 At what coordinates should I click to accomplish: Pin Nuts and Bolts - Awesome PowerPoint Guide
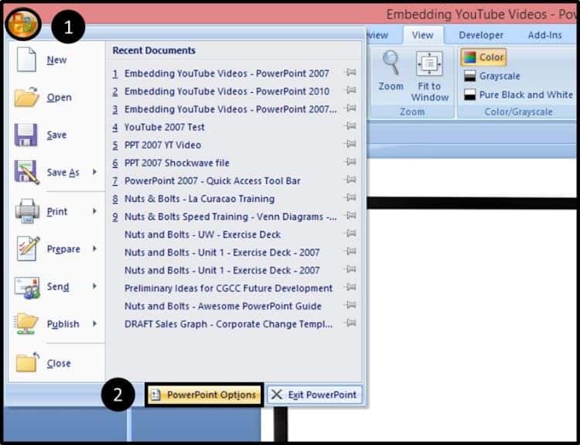(x=350, y=305)
